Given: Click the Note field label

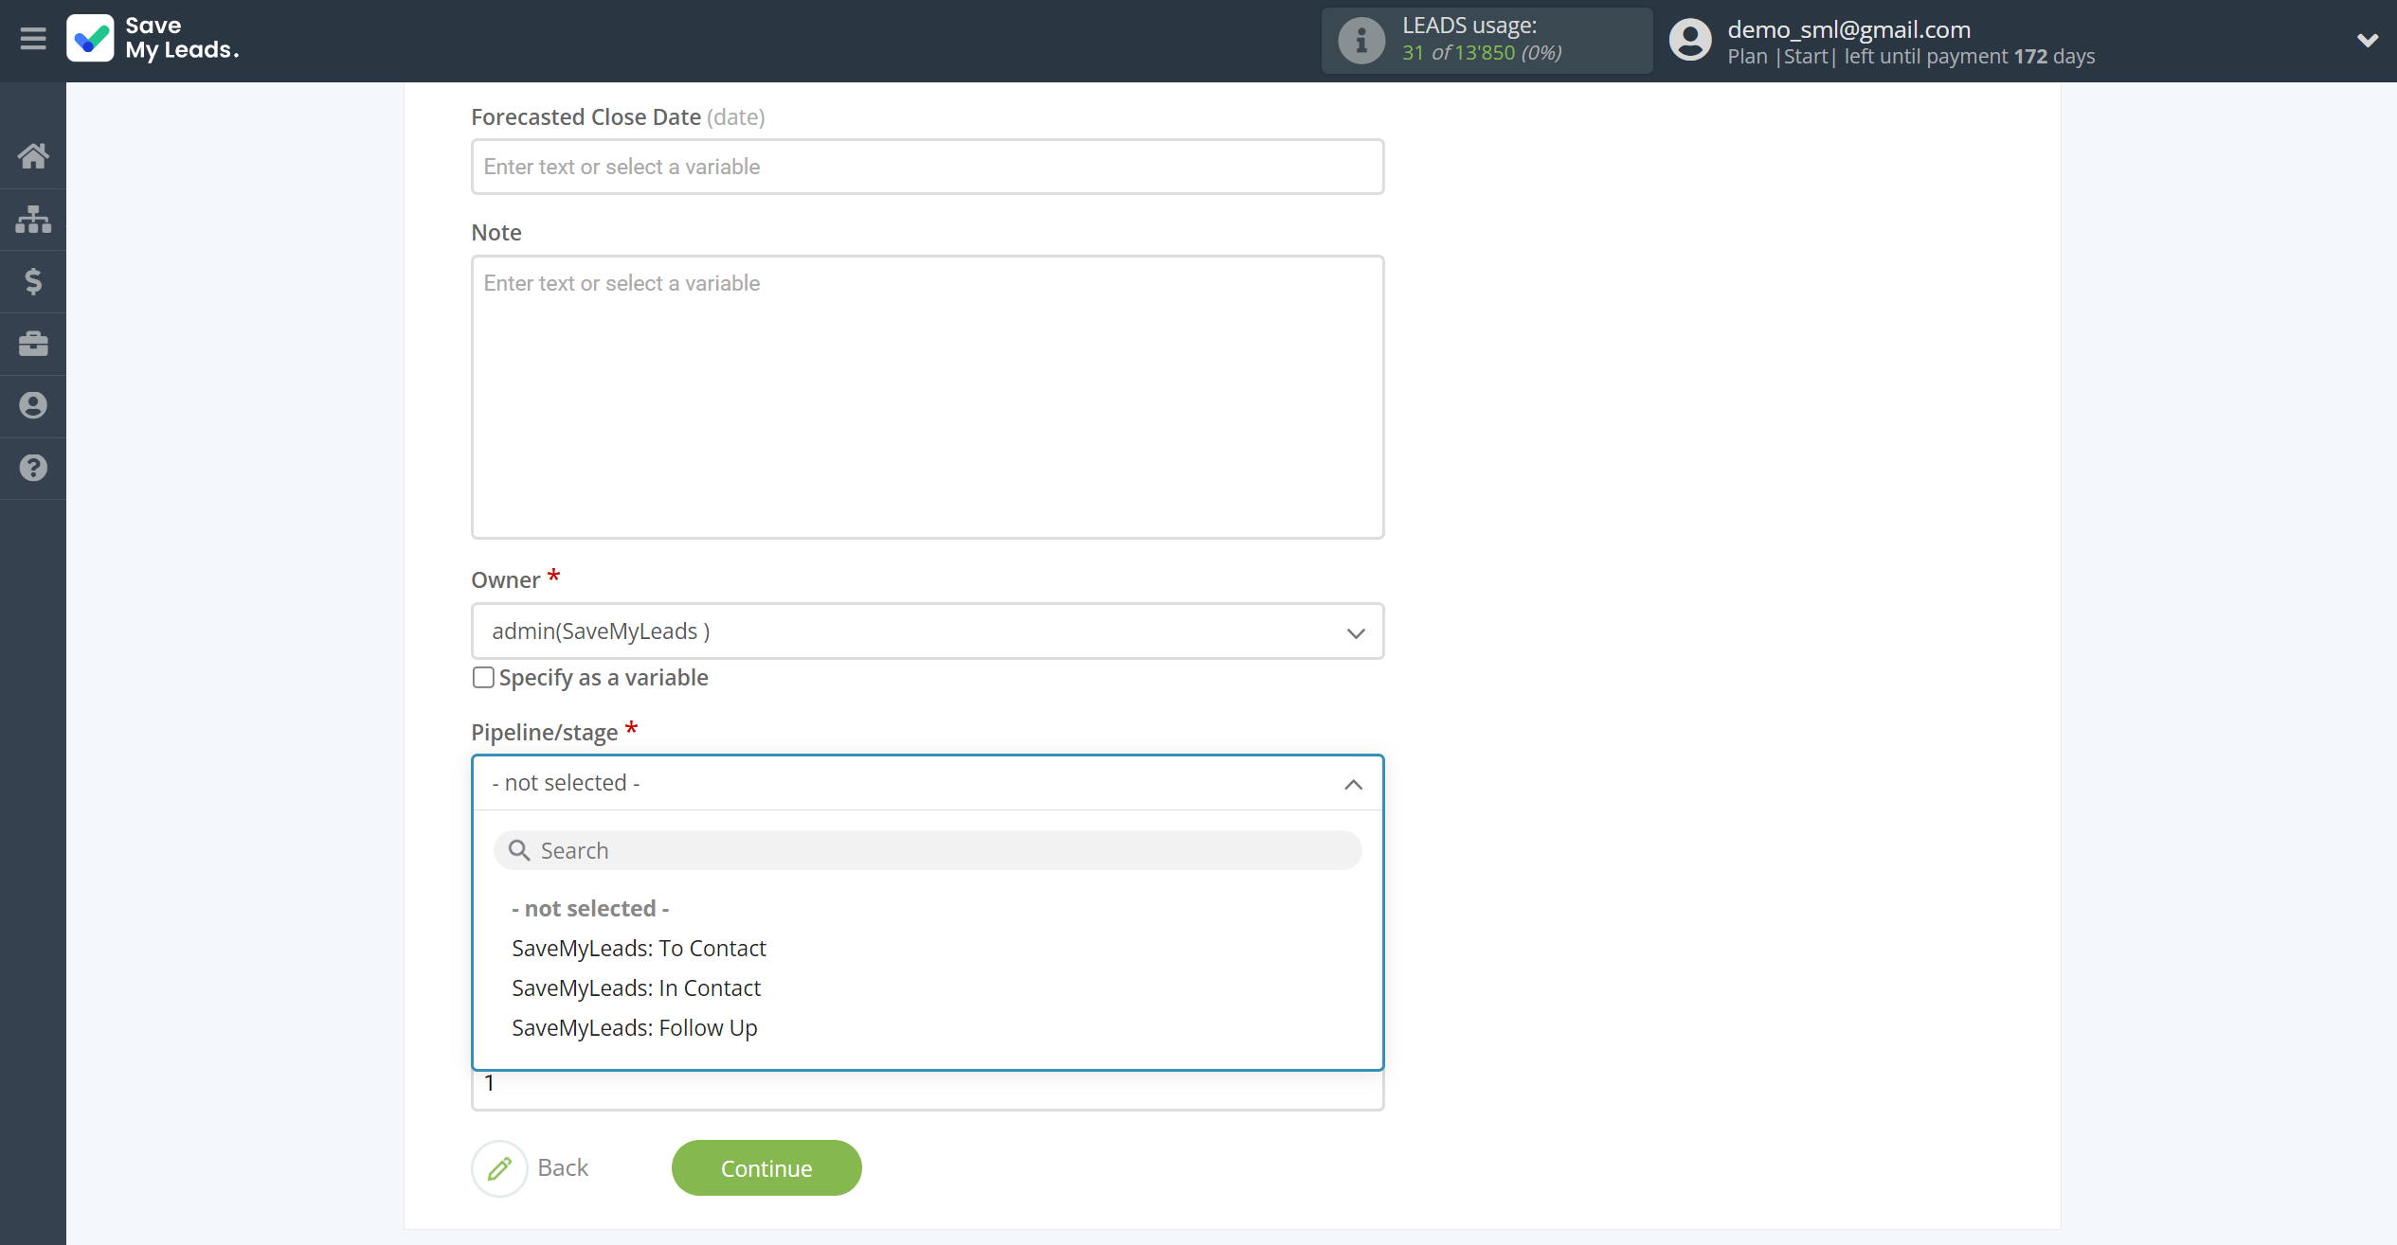Looking at the screenshot, I should coord(496,232).
